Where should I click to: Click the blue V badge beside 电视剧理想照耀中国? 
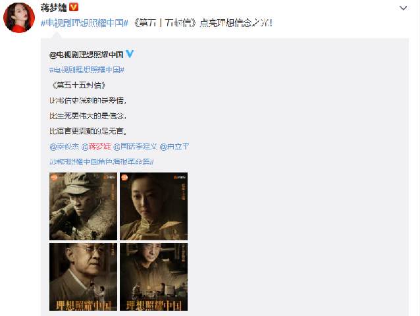(x=130, y=53)
